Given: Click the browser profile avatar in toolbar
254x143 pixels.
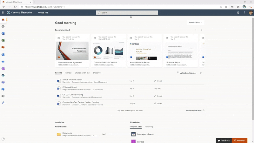Looking at the screenshot, I should [244, 7].
